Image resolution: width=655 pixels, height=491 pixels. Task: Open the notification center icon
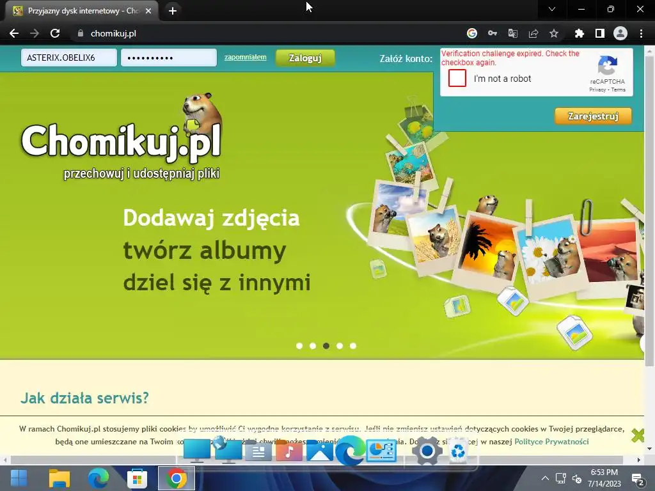(638, 479)
